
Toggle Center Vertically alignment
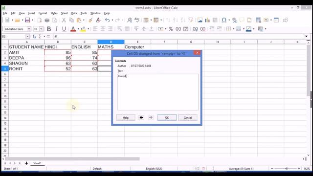point(144,29)
